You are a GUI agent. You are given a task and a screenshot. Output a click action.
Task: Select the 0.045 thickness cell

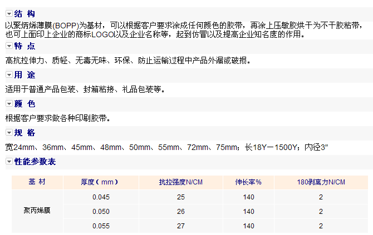[101, 197]
